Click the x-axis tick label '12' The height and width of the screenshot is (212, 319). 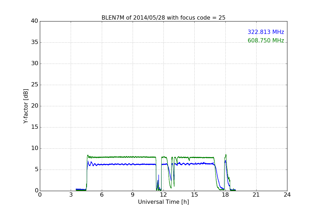point(163,195)
